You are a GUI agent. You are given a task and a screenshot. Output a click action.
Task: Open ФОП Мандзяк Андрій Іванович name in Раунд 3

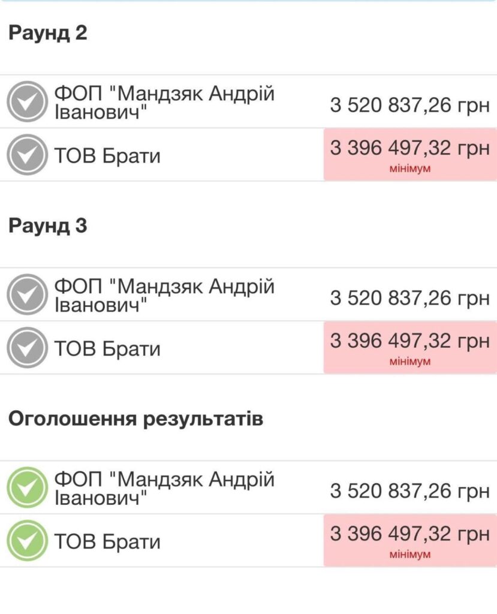pyautogui.click(x=164, y=295)
